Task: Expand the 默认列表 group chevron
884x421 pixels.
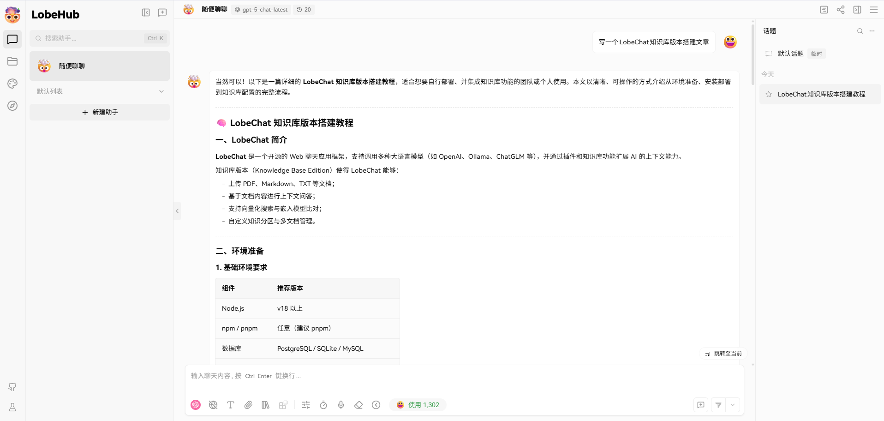Action: pos(161,91)
